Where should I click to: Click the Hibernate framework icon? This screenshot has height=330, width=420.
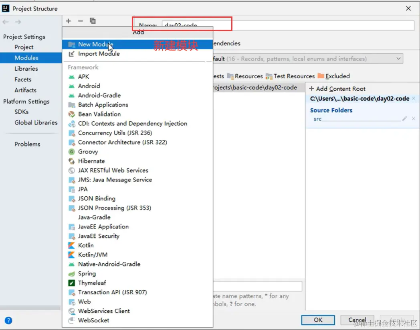tap(71, 161)
